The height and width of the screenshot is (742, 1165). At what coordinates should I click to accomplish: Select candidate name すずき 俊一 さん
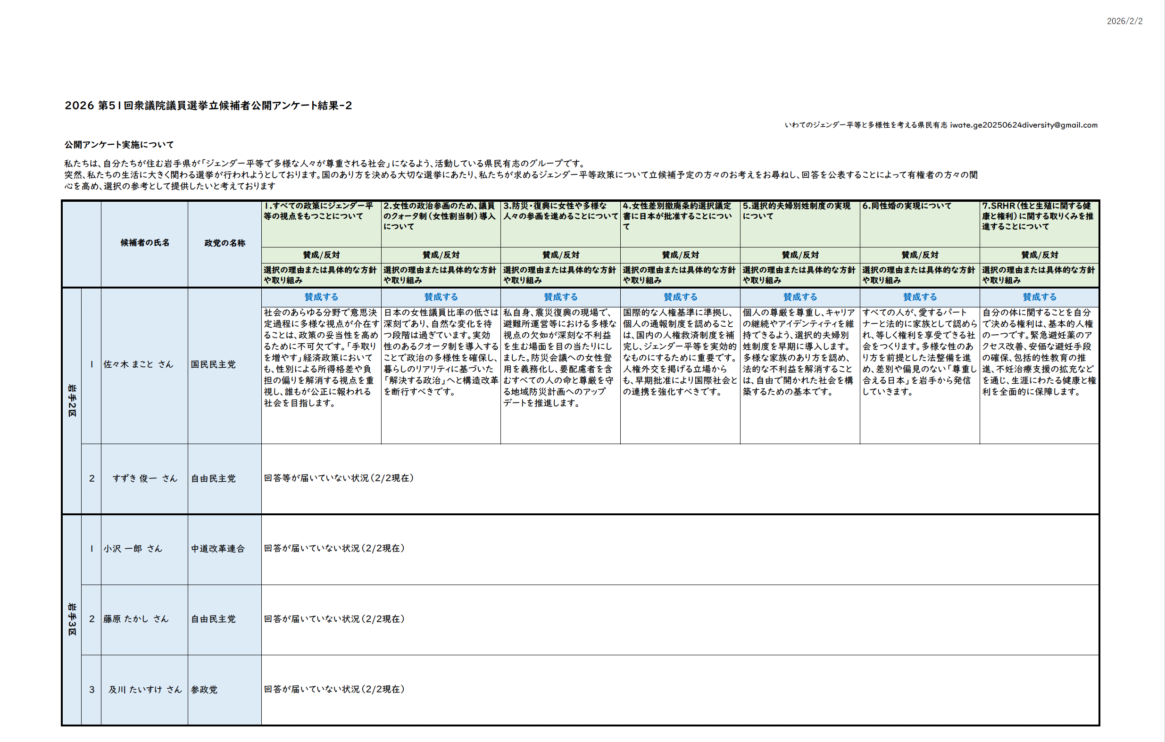click(145, 478)
